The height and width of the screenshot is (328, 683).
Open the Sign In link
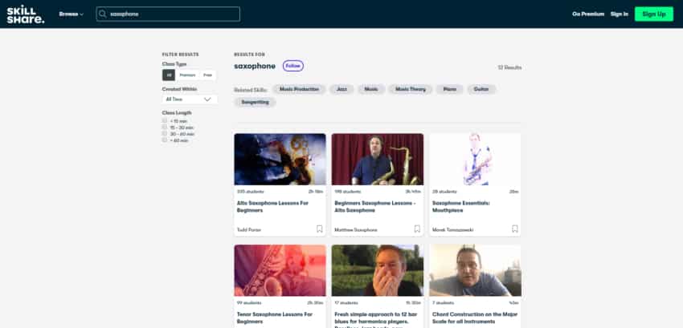tap(619, 14)
